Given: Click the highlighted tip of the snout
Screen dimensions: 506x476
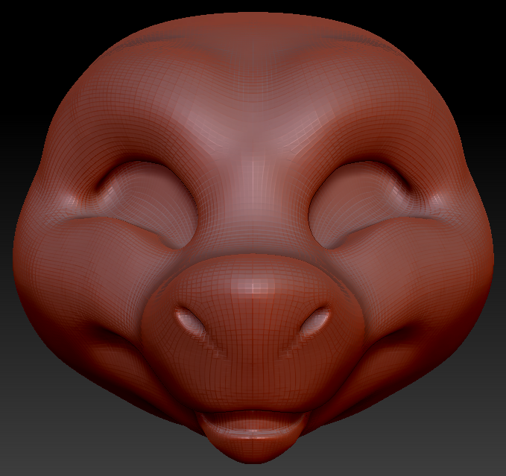Looking at the screenshot, I should pos(255,286).
